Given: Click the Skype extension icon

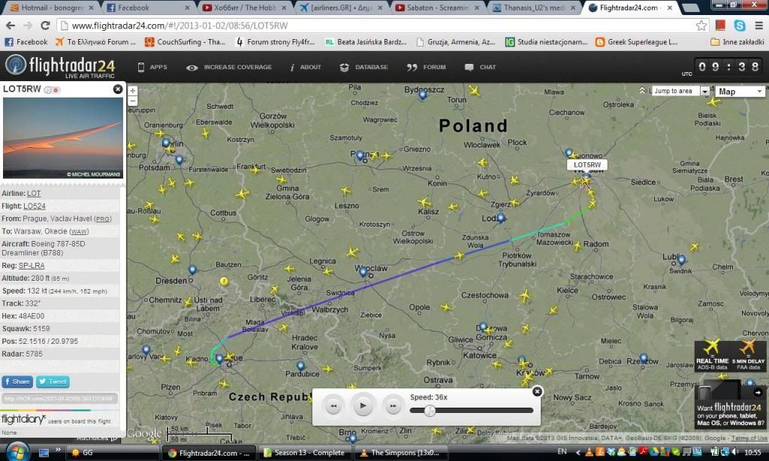Looking at the screenshot, I should pyautogui.click(x=740, y=26).
